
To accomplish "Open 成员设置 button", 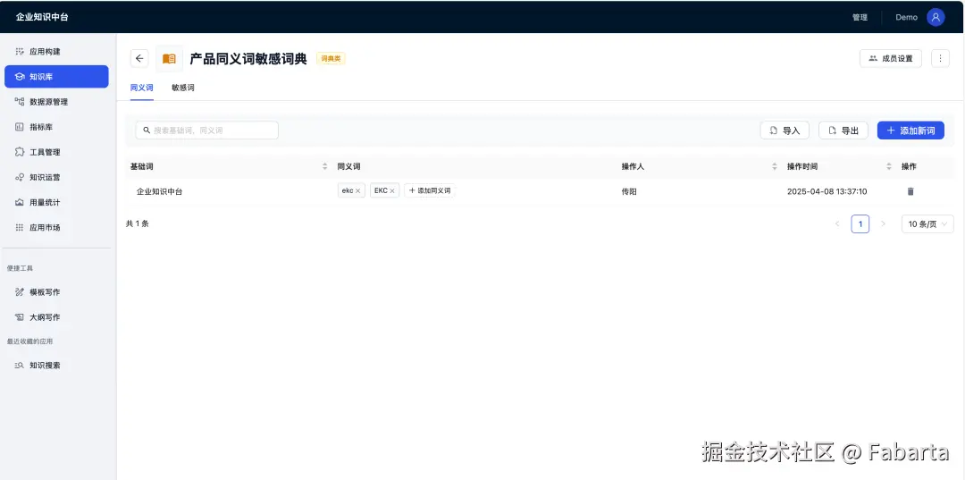I will (891, 58).
